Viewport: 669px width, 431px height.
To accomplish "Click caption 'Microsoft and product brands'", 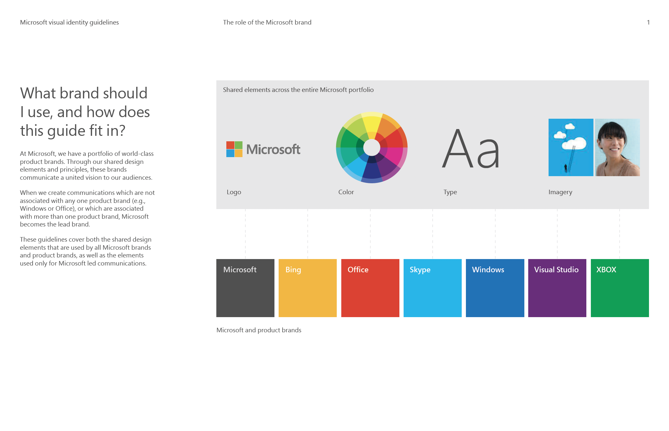I will (x=259, y=330).
